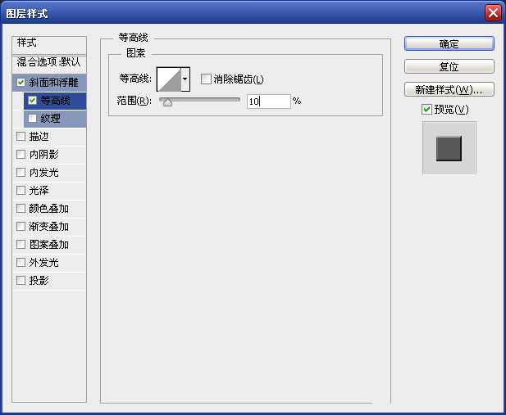Click the 范围 range slider handle
This screenshot has width=506, height=415.
tap(167, 101)
